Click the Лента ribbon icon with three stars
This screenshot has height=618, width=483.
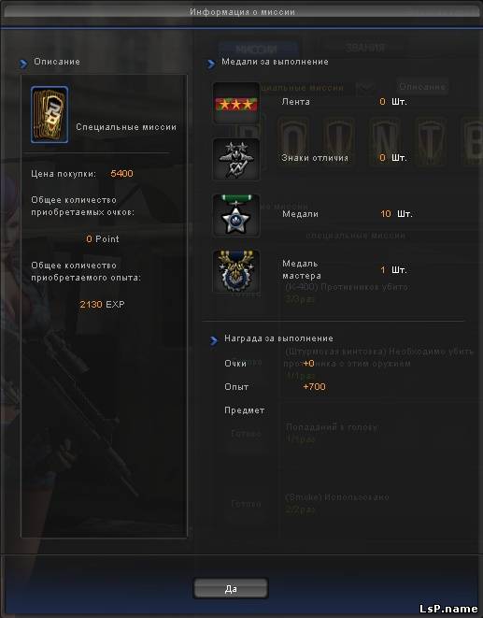(x=236, y=103)
